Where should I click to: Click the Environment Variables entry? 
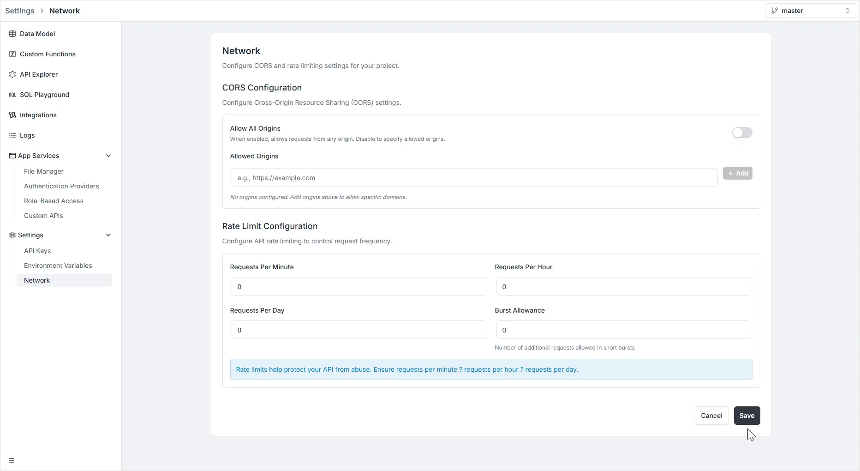(x=58, y=266)
